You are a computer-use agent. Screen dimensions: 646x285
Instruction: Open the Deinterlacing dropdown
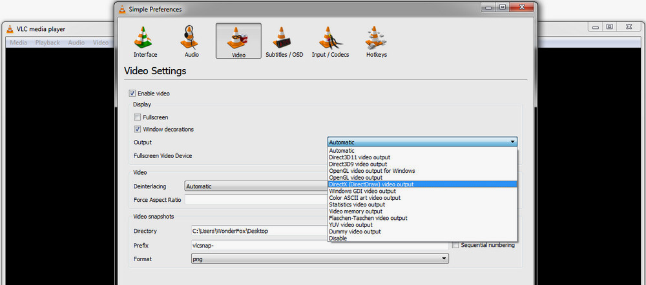256,186
